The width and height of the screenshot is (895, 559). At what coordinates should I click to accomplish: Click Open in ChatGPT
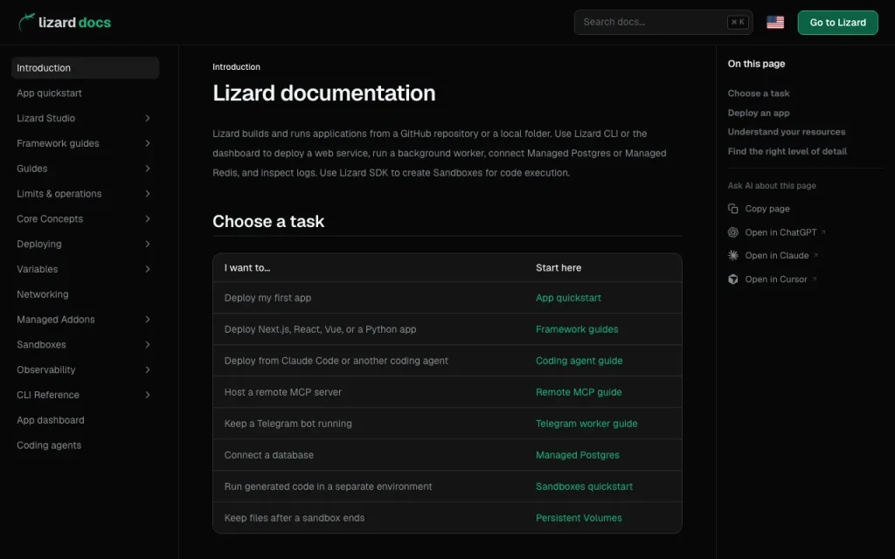tap(781, 232)
